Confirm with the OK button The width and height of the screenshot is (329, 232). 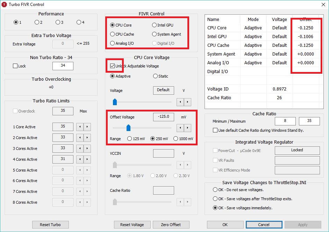tap(225, 225)
